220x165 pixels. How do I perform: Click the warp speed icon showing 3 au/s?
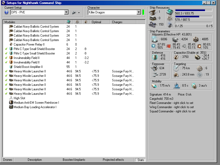point(194,86)
